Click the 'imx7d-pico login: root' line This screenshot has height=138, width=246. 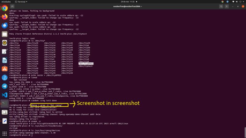coord(22,38)
